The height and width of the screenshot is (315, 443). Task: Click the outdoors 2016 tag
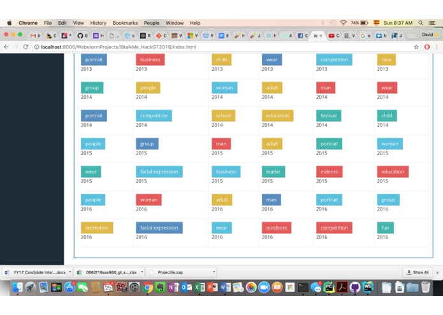pos(276,228)
